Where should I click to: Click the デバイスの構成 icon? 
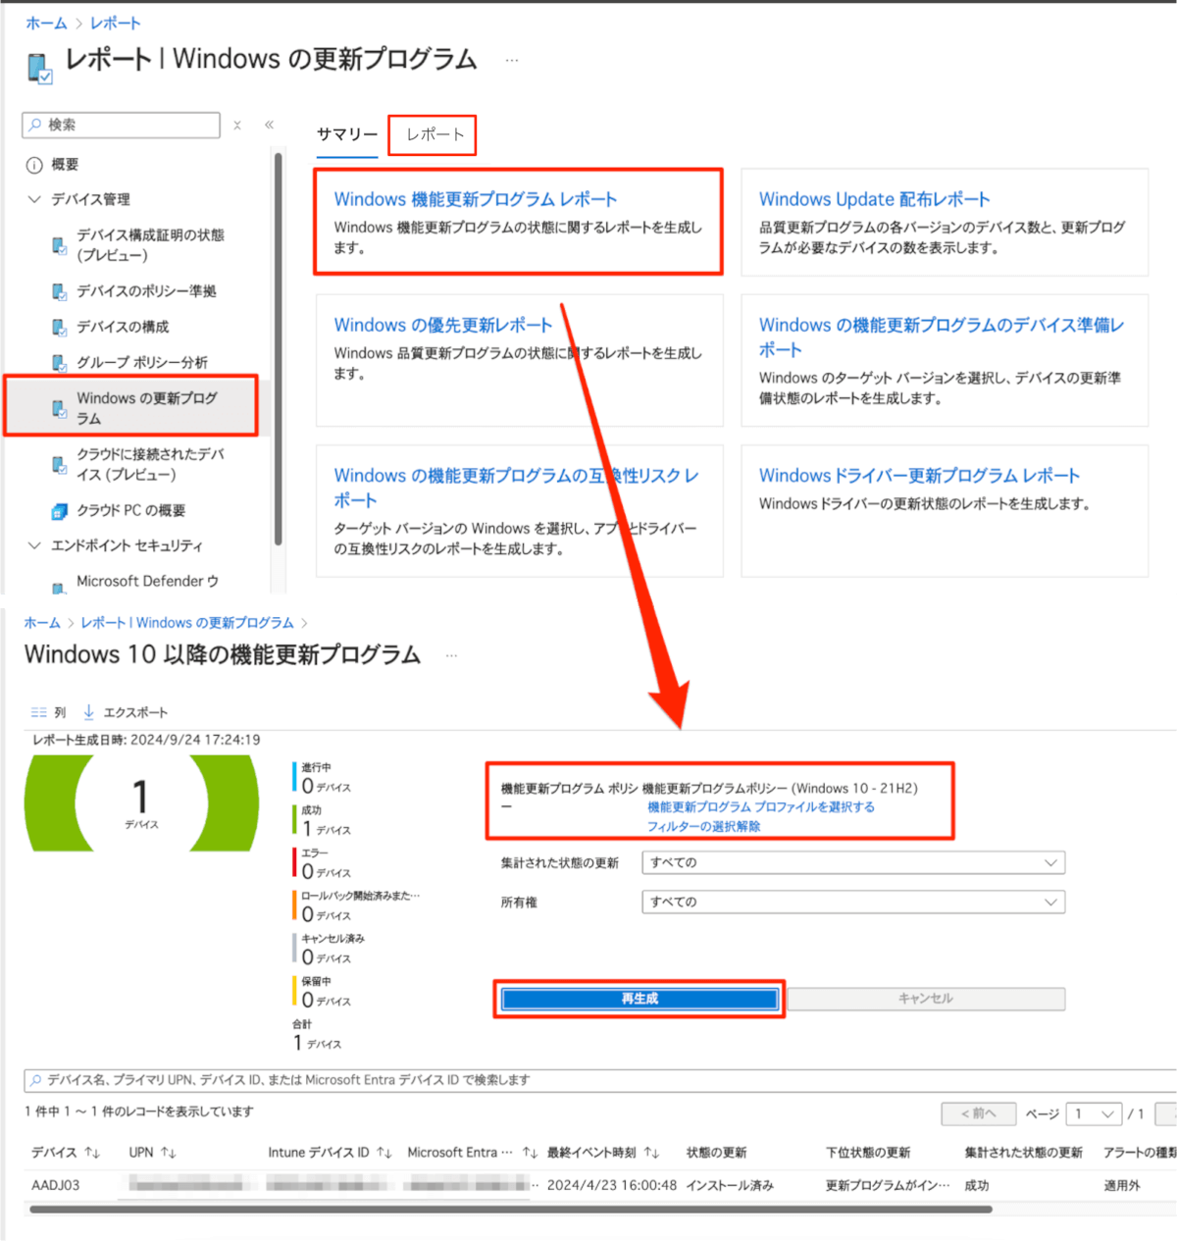click(60, 327)
